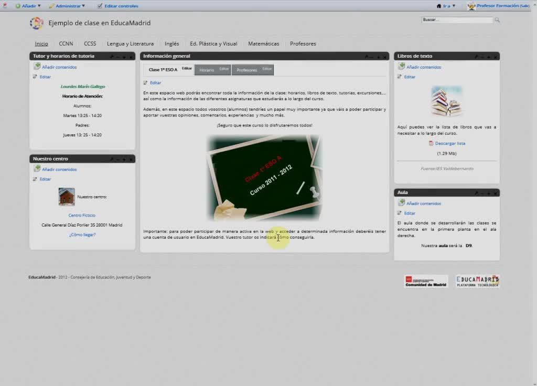Click Editar pencil icon in Libros de texto
Screen dimensions: 537x386
399,77
